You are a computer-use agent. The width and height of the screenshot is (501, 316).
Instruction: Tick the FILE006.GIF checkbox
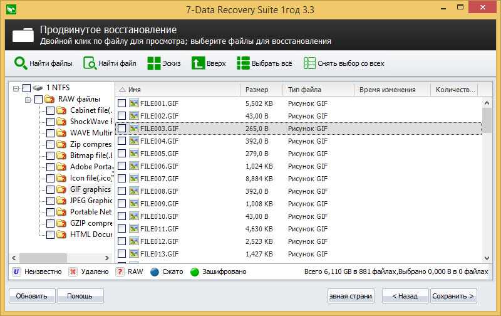[121, 166]
